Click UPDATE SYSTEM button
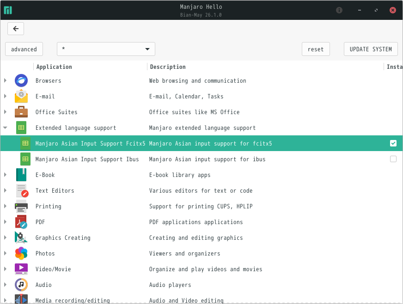Viewport: 403px width, 304px height. click(x=371, y=49)
